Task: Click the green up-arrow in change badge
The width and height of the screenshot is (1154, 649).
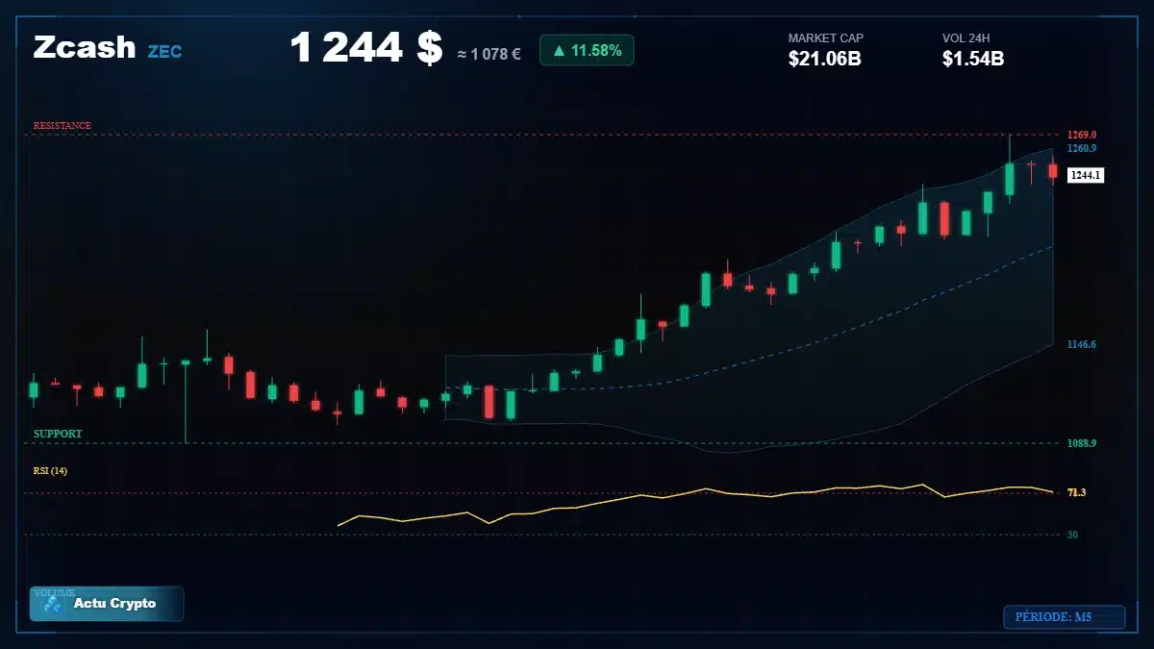Action: coord(559,50)
